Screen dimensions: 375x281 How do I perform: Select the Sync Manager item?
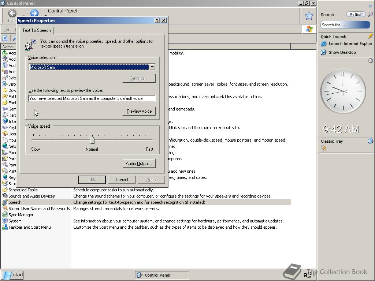[21, 214]
